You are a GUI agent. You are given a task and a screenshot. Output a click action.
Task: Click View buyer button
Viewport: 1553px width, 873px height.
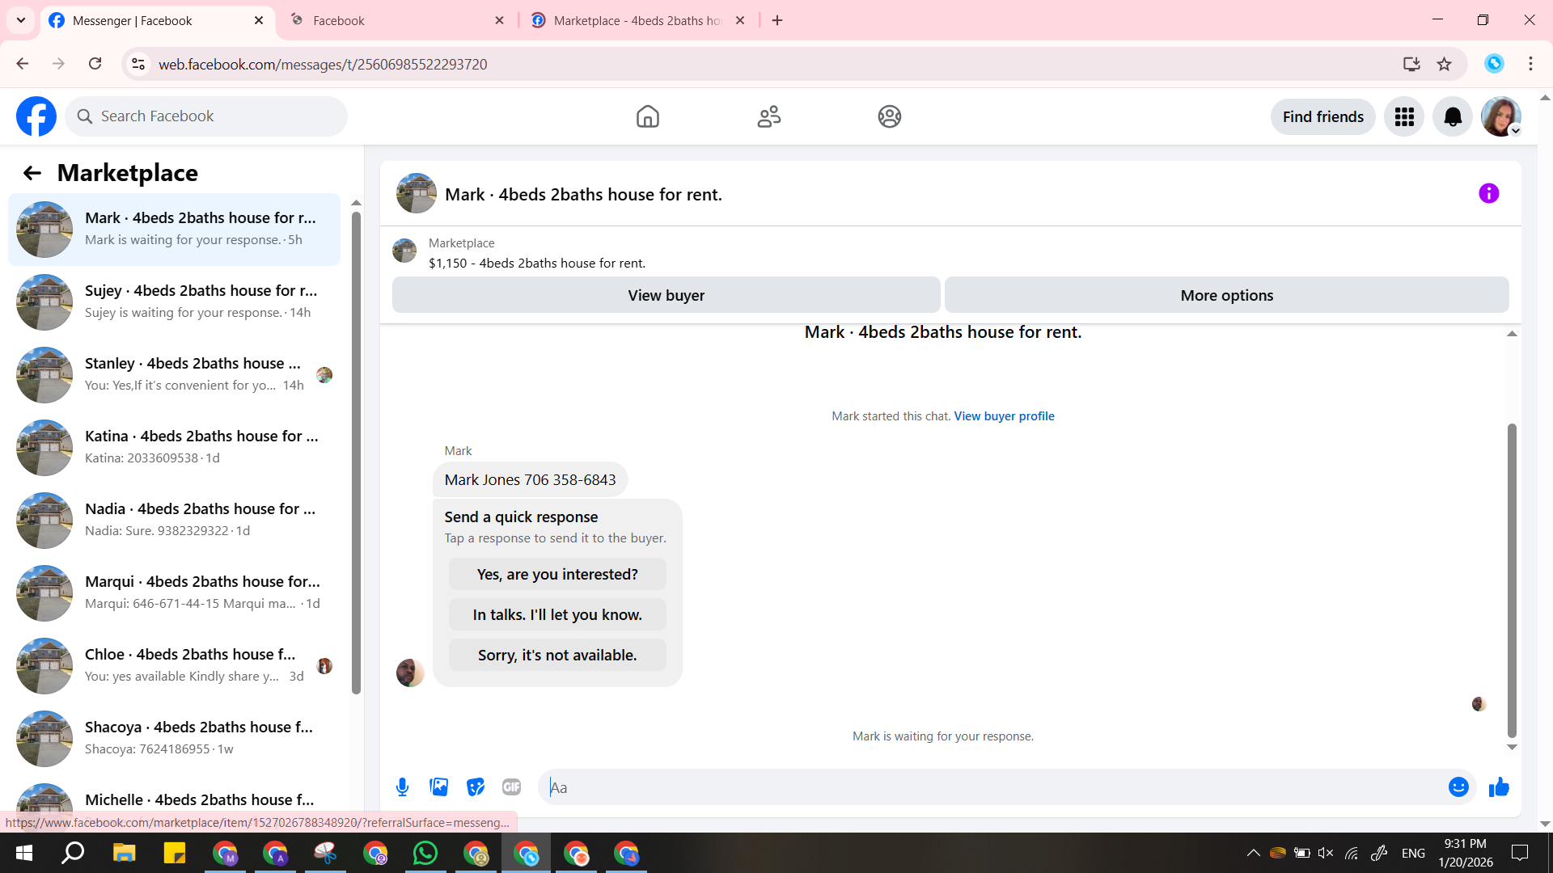tap(666, 295)
